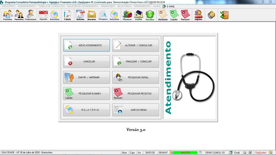
Task: Open the Agenda calendar icon
Action: pyautogui.click(x=43, y=15)
